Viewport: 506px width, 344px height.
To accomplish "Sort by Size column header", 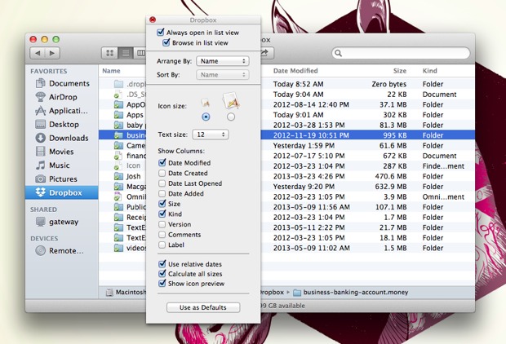I will point(400,71).
